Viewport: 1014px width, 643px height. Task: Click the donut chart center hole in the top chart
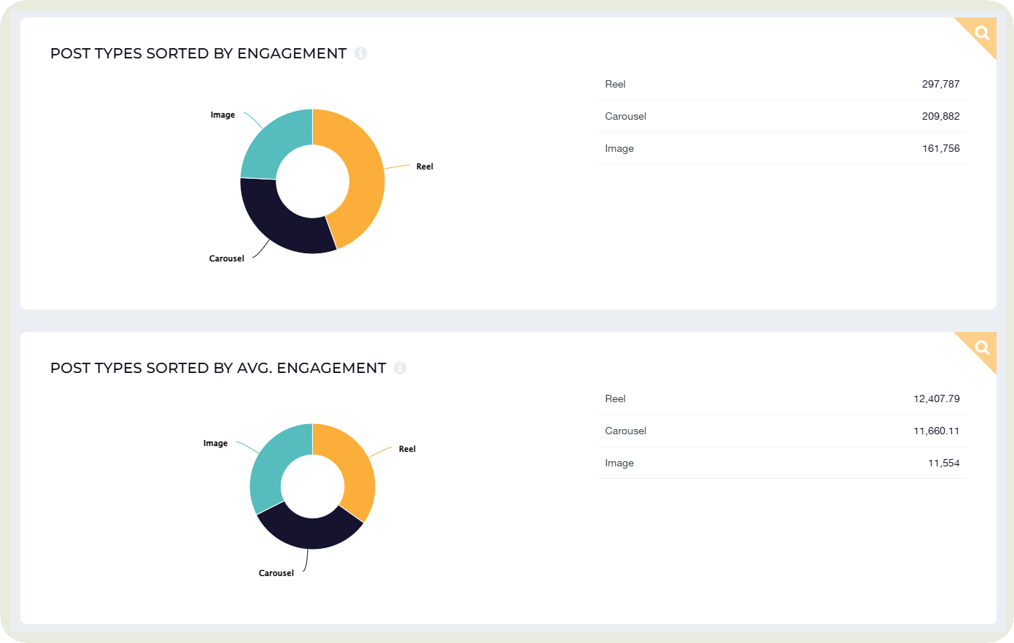click(312, 180)
